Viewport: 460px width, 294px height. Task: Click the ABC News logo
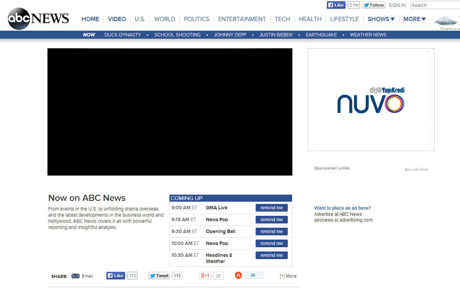(38, 18)
